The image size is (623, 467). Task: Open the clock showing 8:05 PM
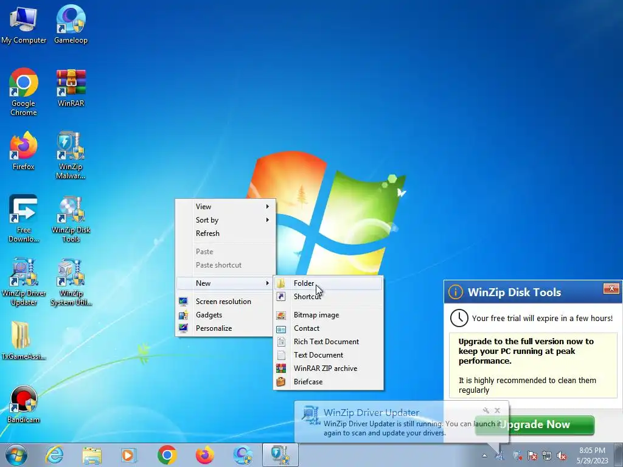coord(593,455)
